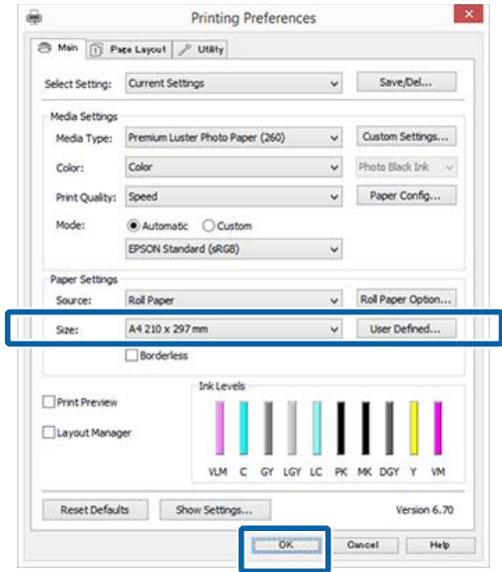This screenshot has width=502, height=572.
Task: Confirm with the OK button
Action: pos(286,545)
